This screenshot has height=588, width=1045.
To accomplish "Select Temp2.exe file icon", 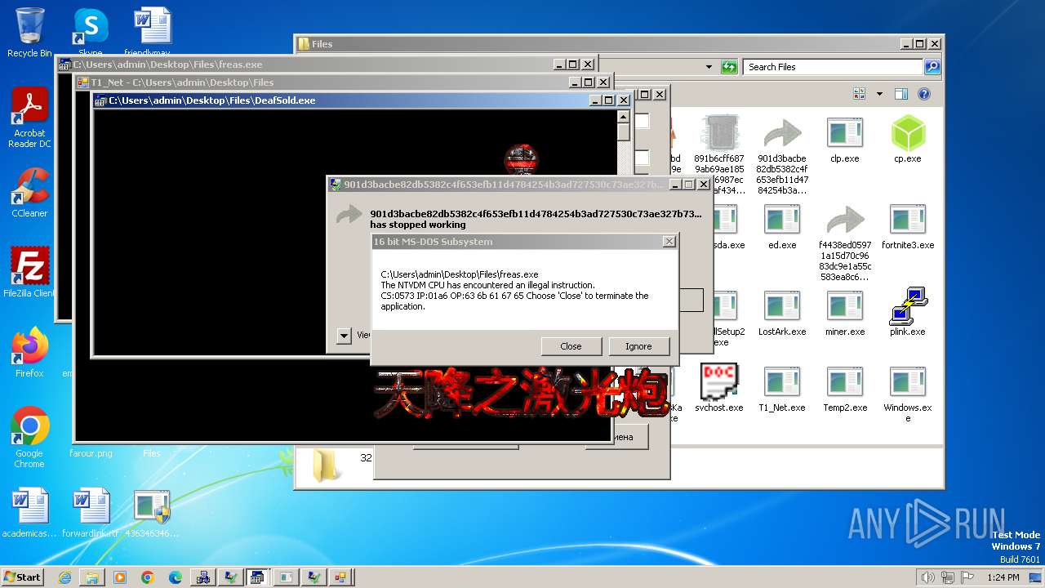I will click(x=845, y=389).
